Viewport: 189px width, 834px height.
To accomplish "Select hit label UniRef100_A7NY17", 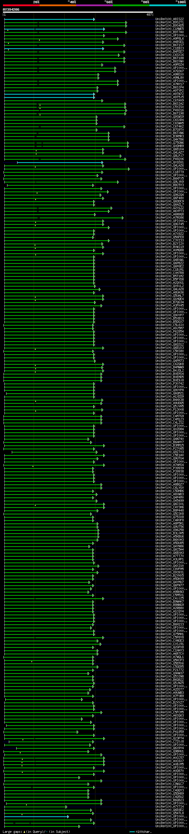I will pos(170,84).
